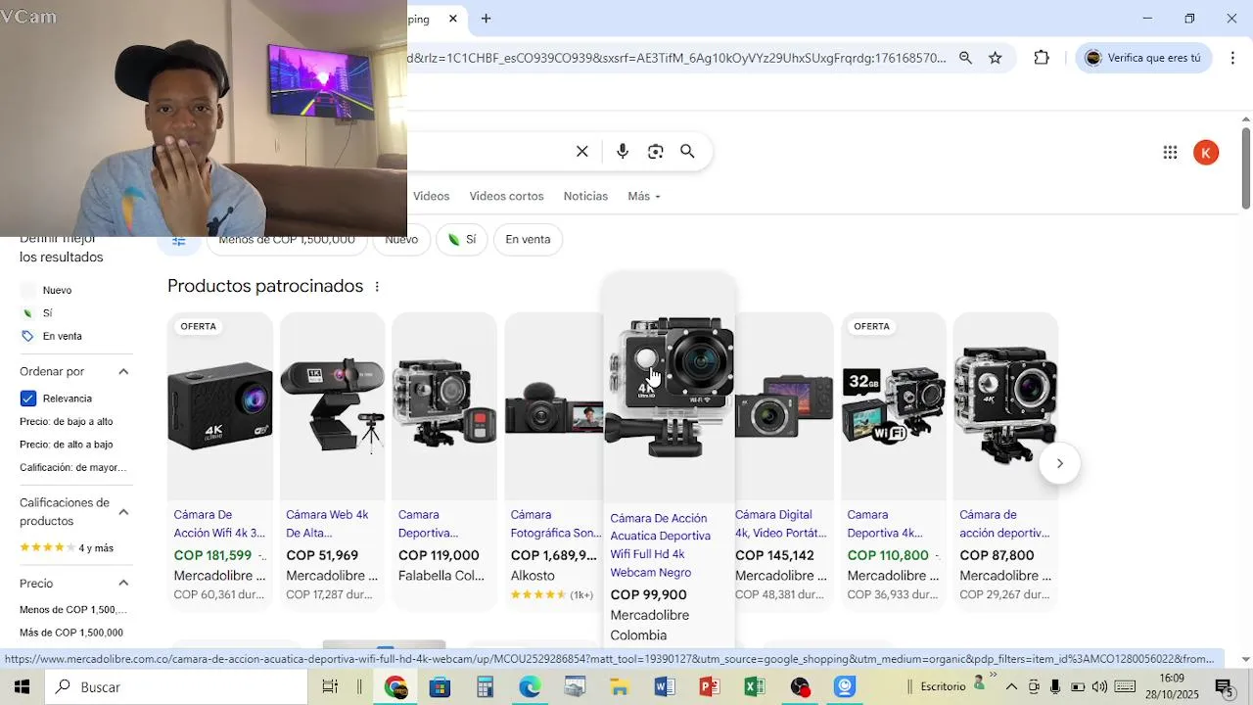Switch to the Videos cortos tab
The width and height of the screenshot is (1253, 705).
pos(506,196)
